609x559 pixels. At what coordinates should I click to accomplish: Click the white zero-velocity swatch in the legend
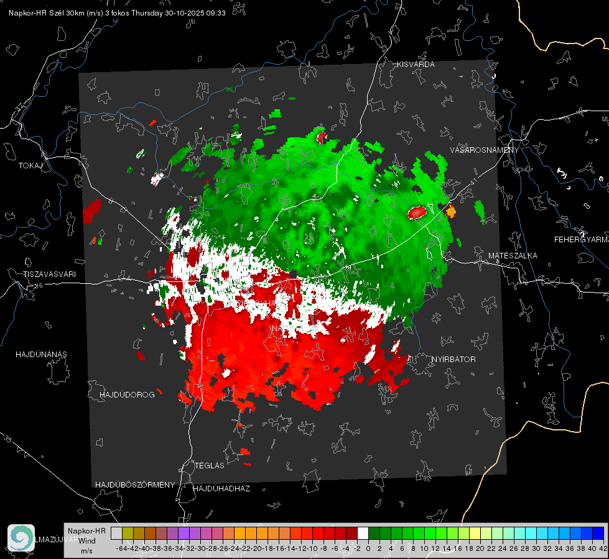click(363, 533)
